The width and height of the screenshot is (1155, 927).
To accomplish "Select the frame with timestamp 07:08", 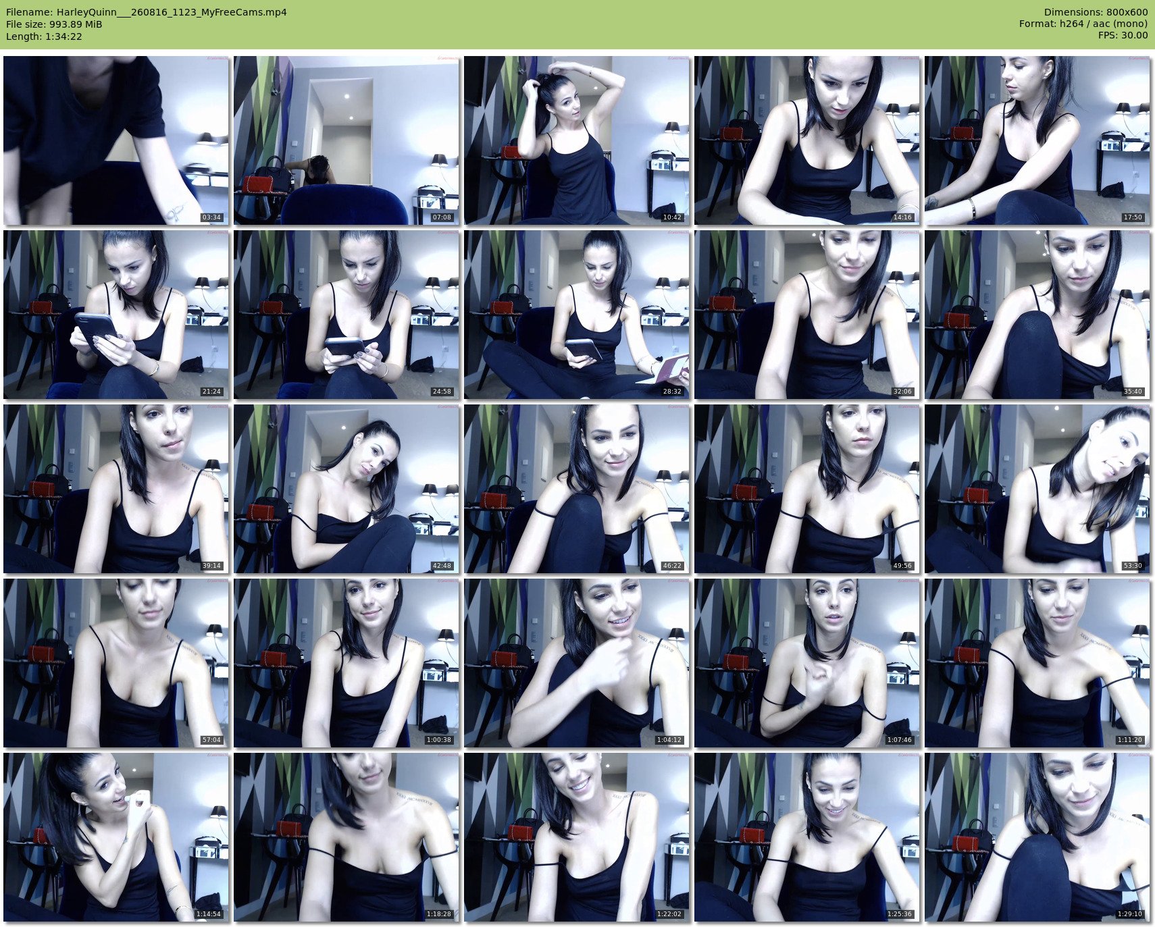I will [x=346, y=140].
